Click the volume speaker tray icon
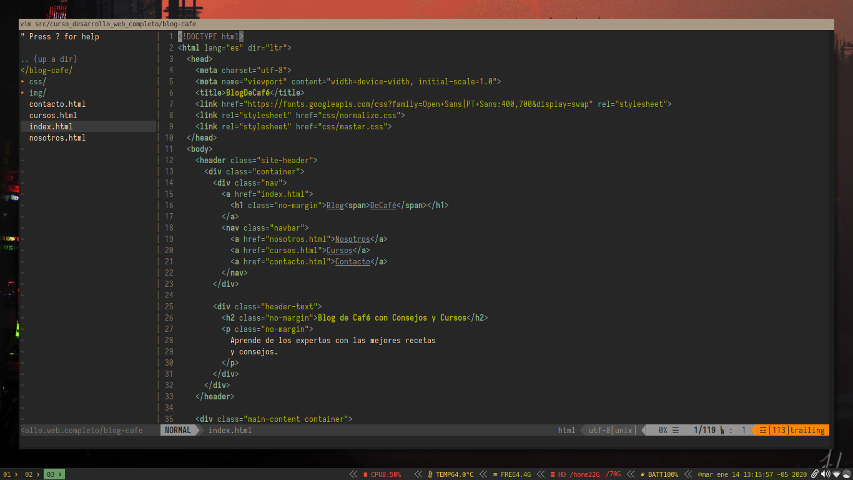The image size is (853, 480). [825, 474]
